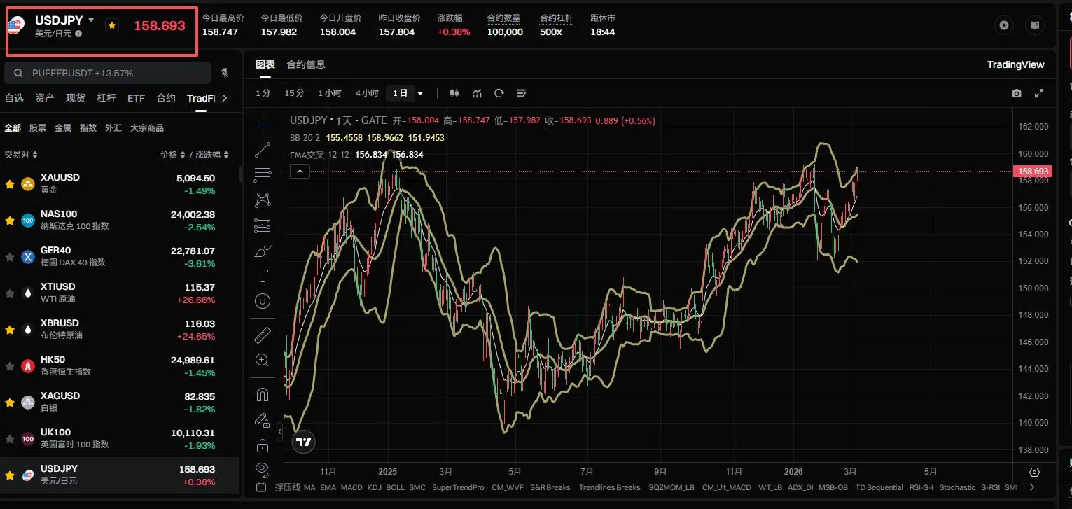The width and height of the screenshot is (1072, 509).
Task: Favorite HK50 using its star
Action: tap(10, 366)
